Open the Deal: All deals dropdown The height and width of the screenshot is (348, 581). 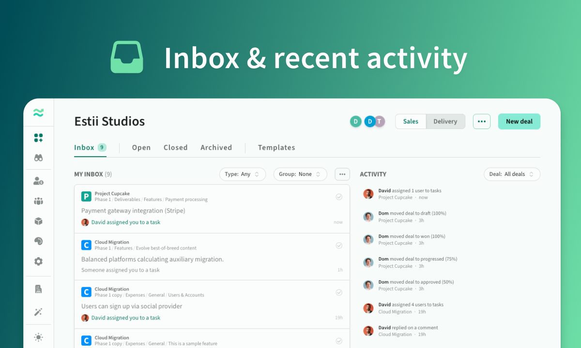click(512, 174)
